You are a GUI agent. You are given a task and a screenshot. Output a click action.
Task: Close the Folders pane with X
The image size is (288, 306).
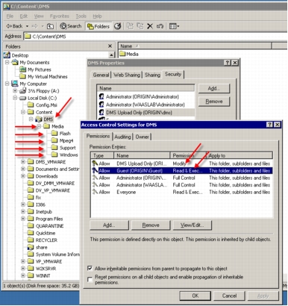(110, 46)
